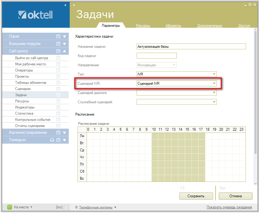260x213 pixels.
Task: Click help icon beside Внешние модули
Action: click(58, 44)
